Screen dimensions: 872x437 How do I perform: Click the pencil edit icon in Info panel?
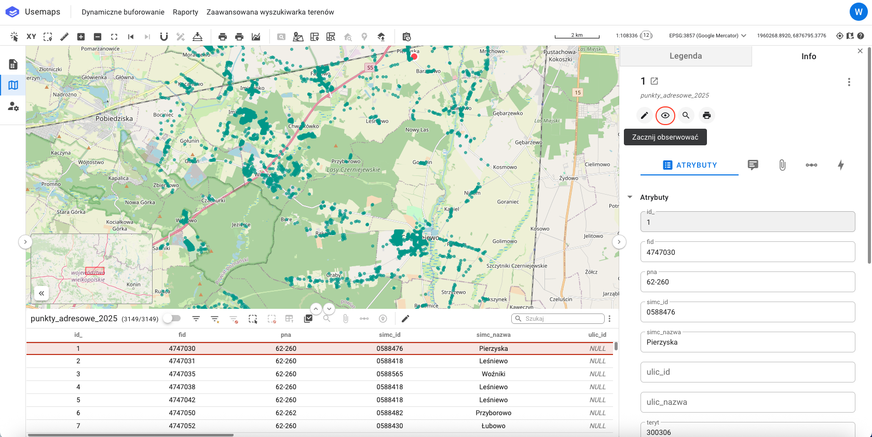(x=644, y=115)
